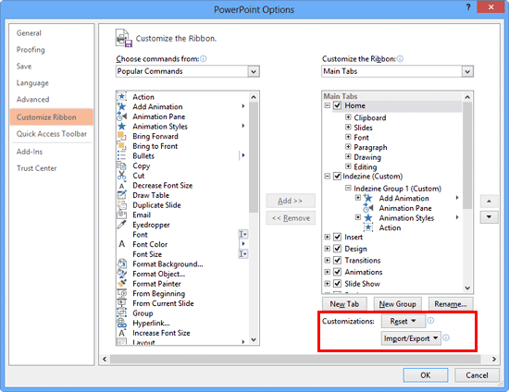This screenshot has height=392, width=509.
Task: Click the info icon beside Import/Export
Action: 446,337
